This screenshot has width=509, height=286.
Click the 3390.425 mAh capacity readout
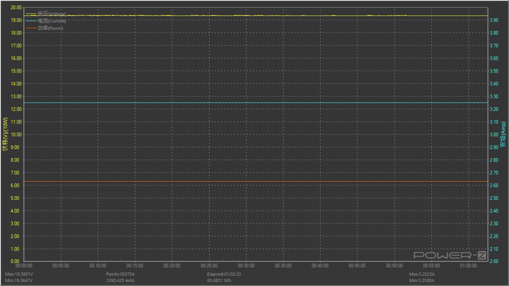coord(120,280)
